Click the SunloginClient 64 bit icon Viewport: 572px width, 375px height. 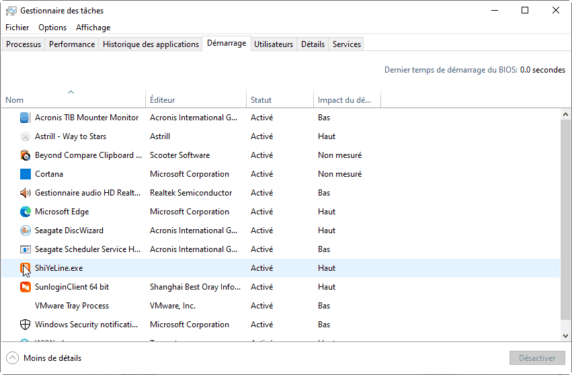click(26, 287)
